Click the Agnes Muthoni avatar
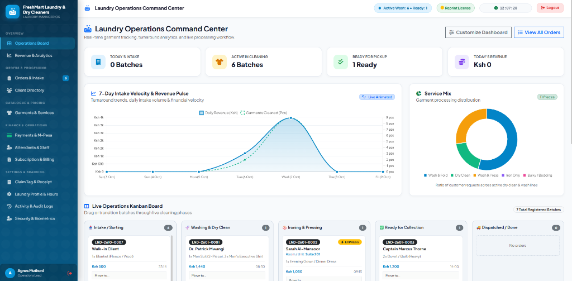 10,273
